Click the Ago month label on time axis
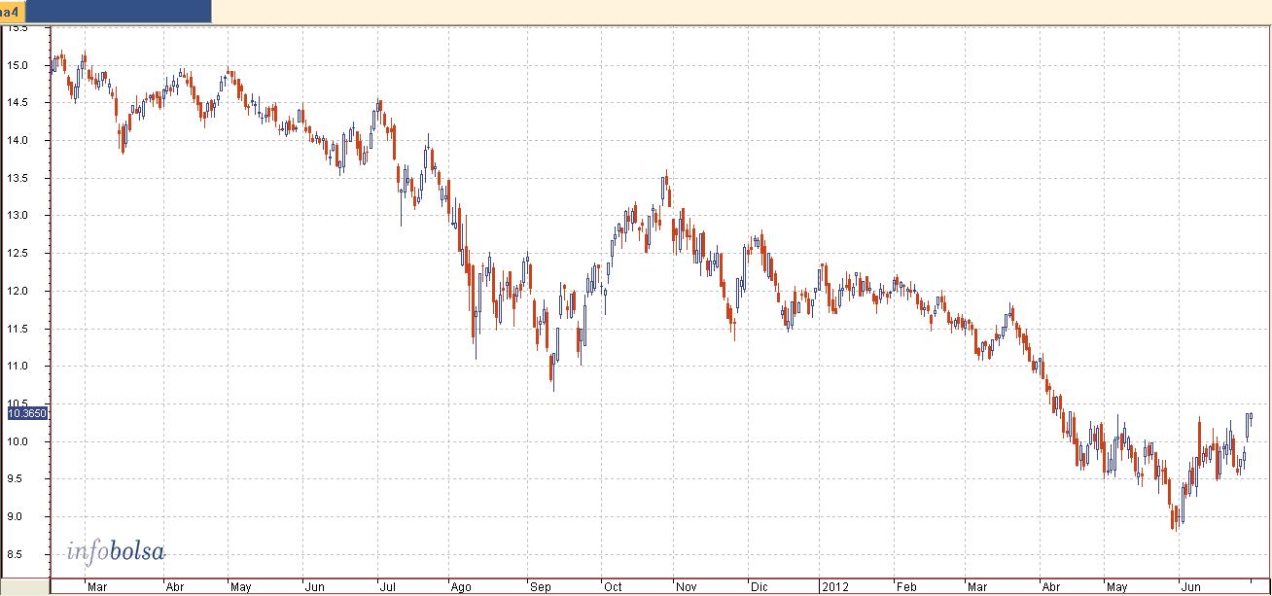Image resolution: width=1272 pixels, height=596 pixels. pos(462,587)
